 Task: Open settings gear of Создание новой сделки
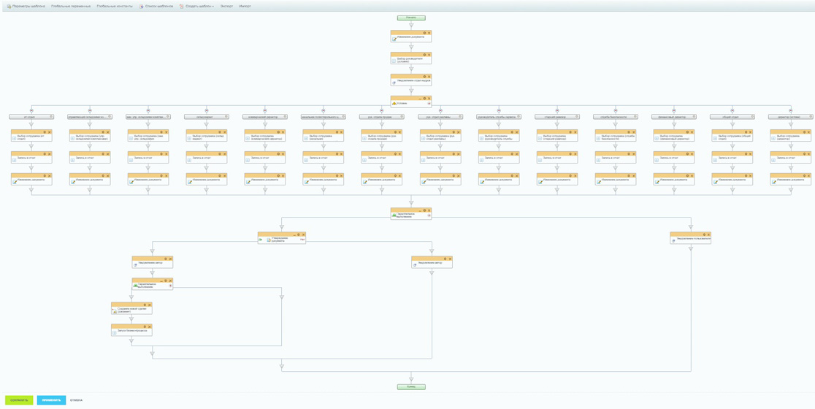point(145,305)
